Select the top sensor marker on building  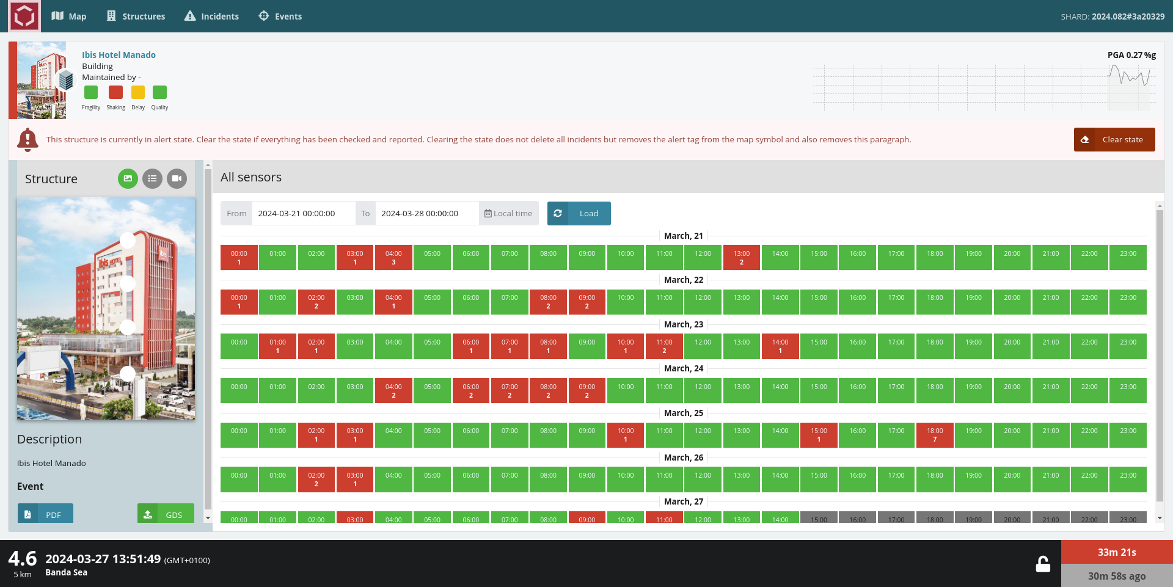128,240
